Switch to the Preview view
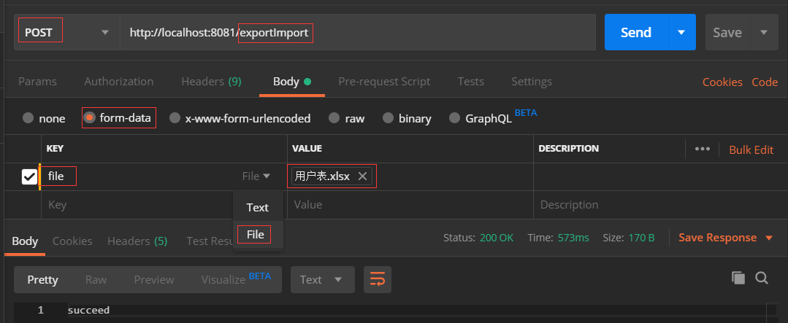 [x=154, y=280]
